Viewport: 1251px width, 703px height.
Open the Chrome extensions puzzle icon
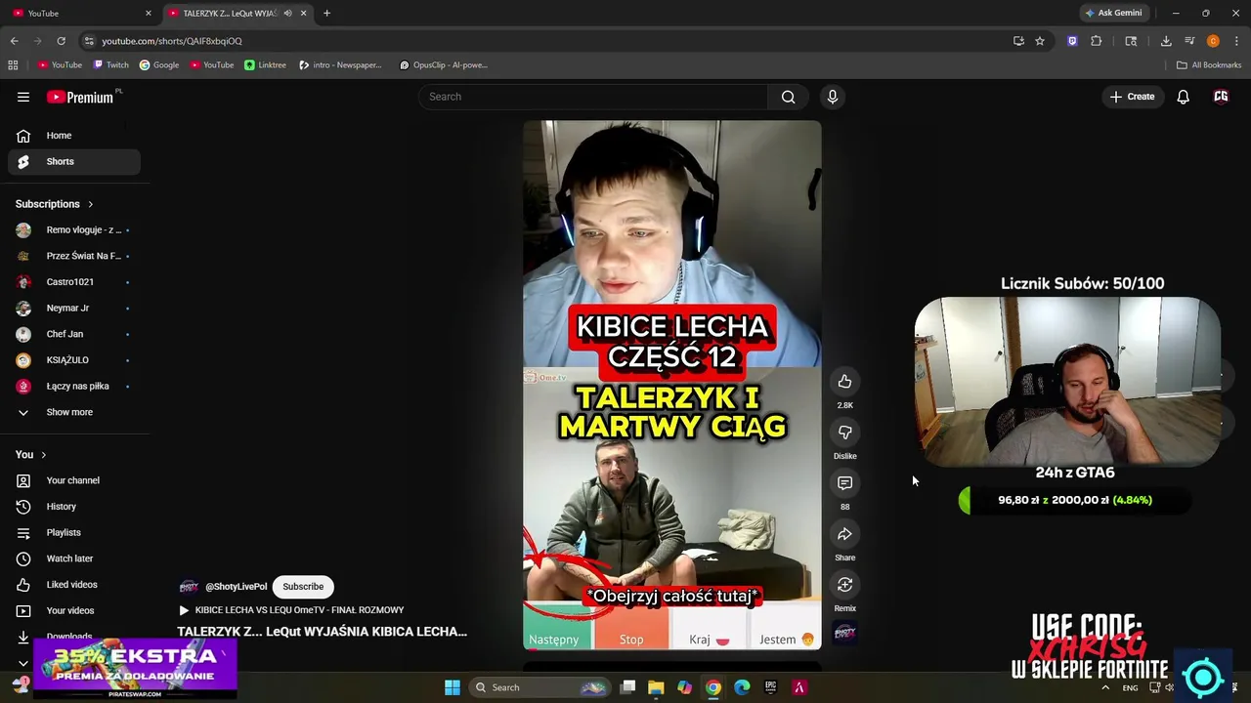coord(1096,41)
